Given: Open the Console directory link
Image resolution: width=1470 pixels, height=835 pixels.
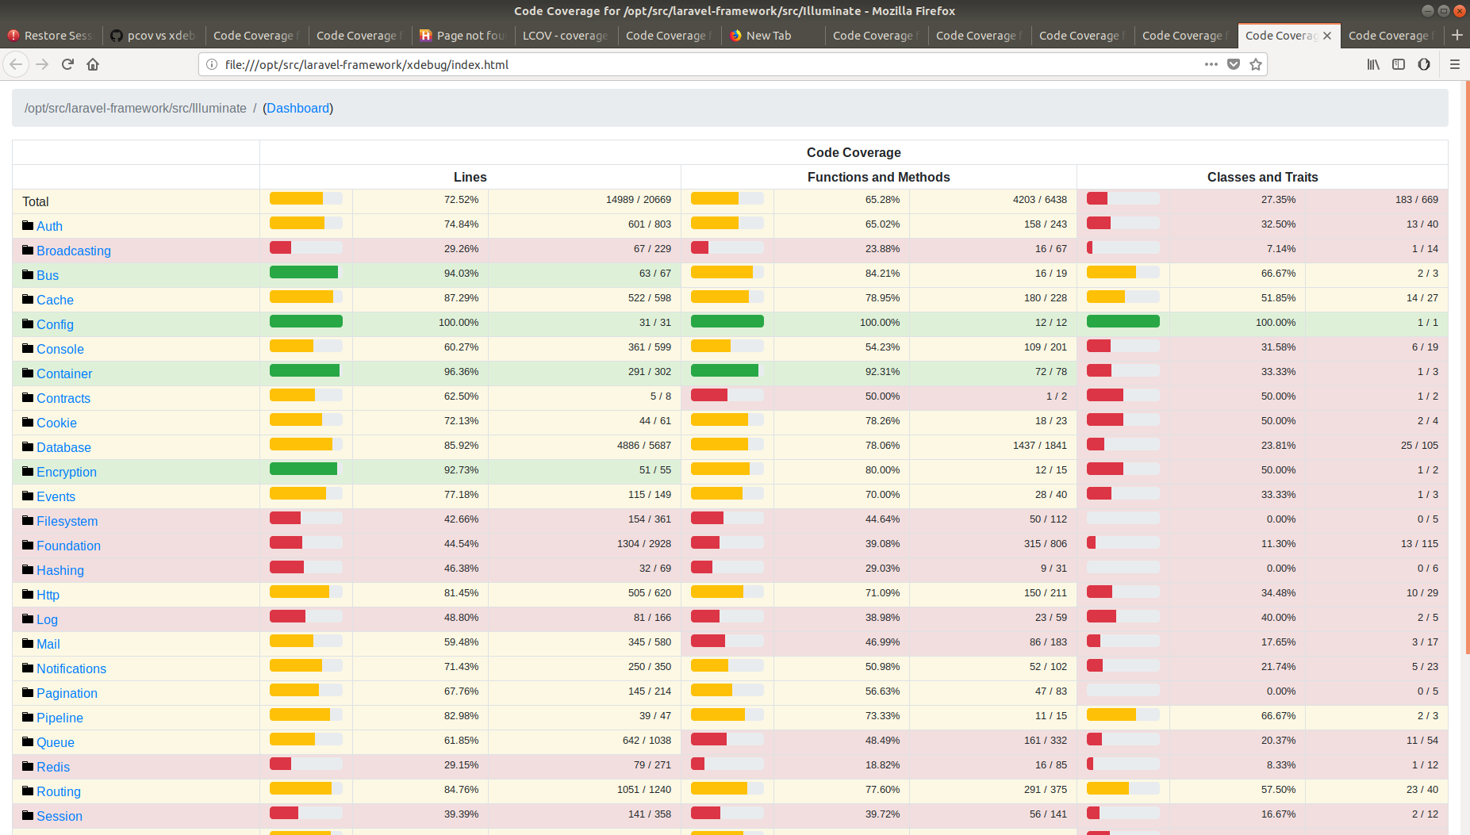Looking at the screenshot, I should point(60,349).
